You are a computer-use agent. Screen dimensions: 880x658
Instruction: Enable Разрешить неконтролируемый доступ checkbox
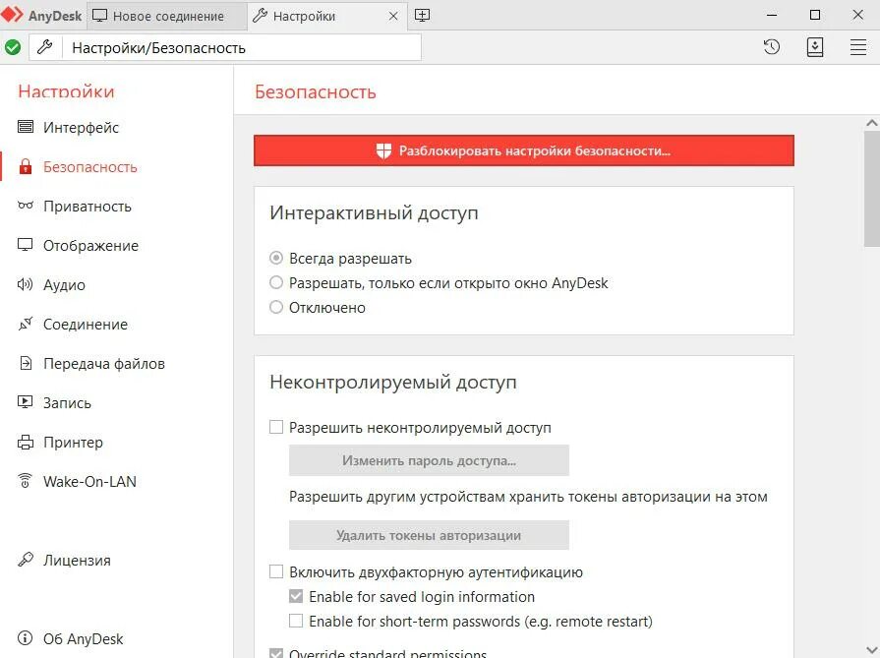(276, 427)
